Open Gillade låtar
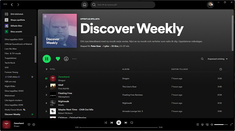The image size is (235, 131). click(x=14, y=26)
